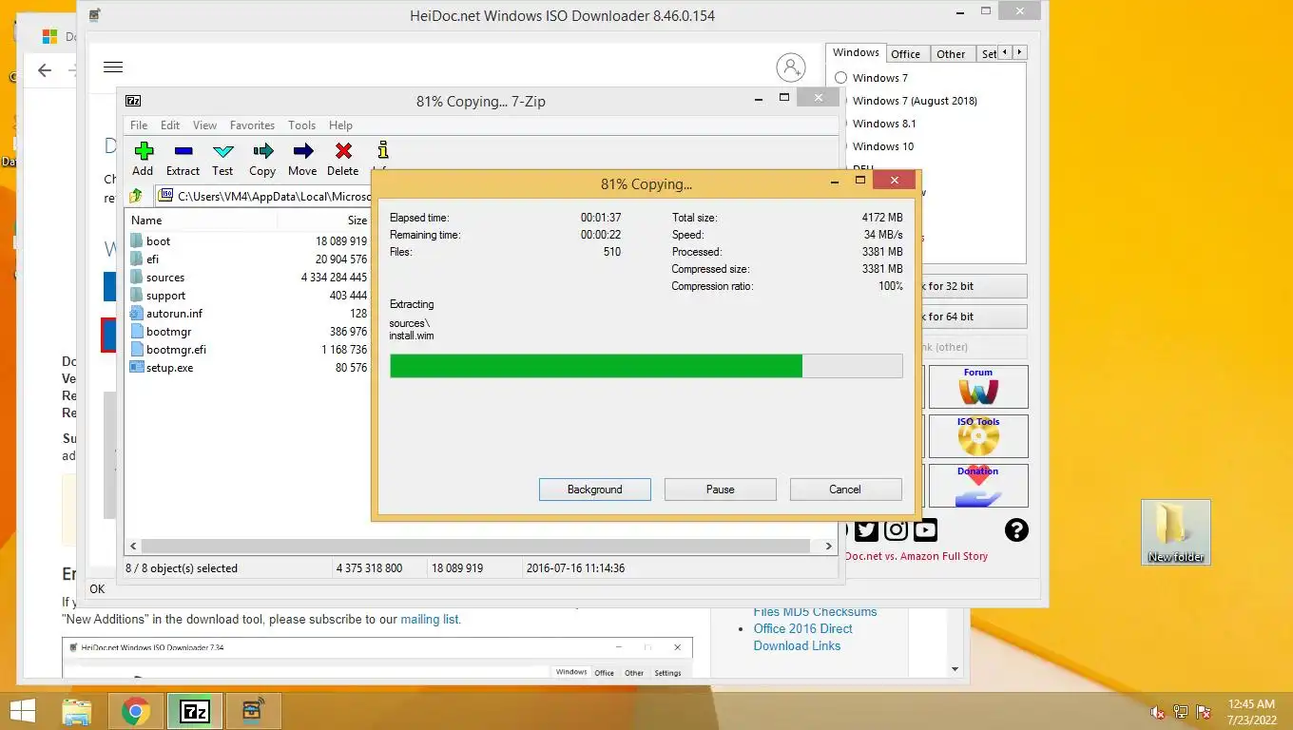Select the support folder row
Image resolution: width=1293 pixels, height=730 pixels.
tap(248, 296)
